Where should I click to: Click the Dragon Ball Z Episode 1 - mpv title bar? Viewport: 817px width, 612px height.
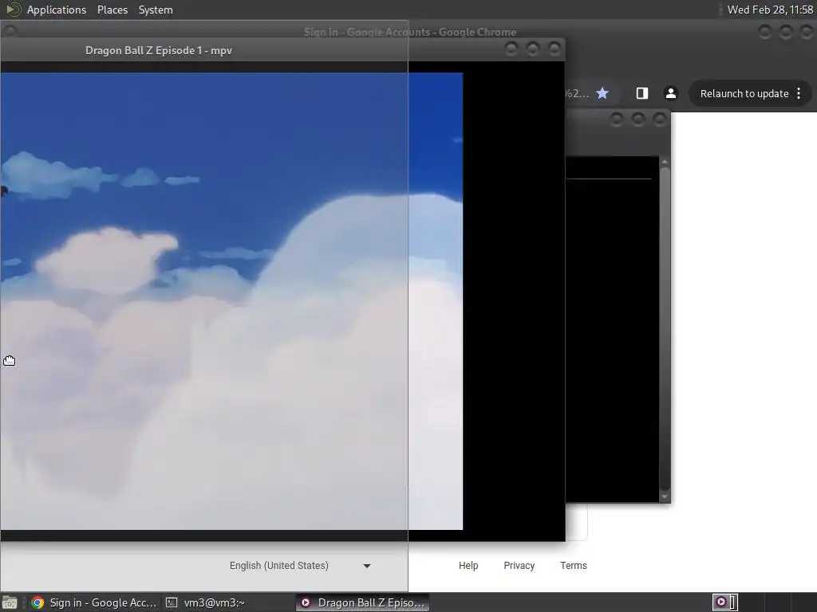282,50
